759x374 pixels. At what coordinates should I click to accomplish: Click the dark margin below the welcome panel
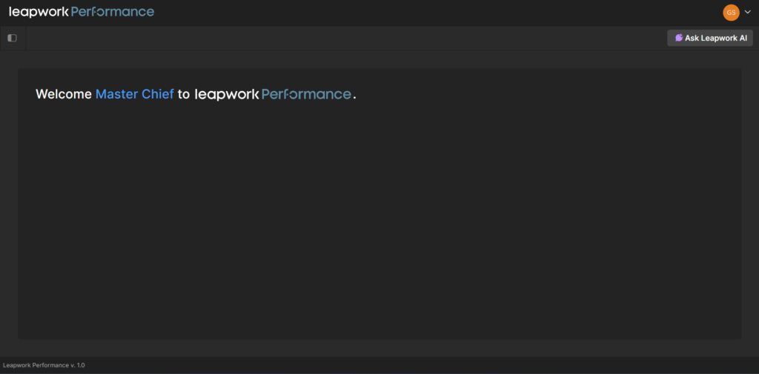pyautogui.click(x=379, y=348)
